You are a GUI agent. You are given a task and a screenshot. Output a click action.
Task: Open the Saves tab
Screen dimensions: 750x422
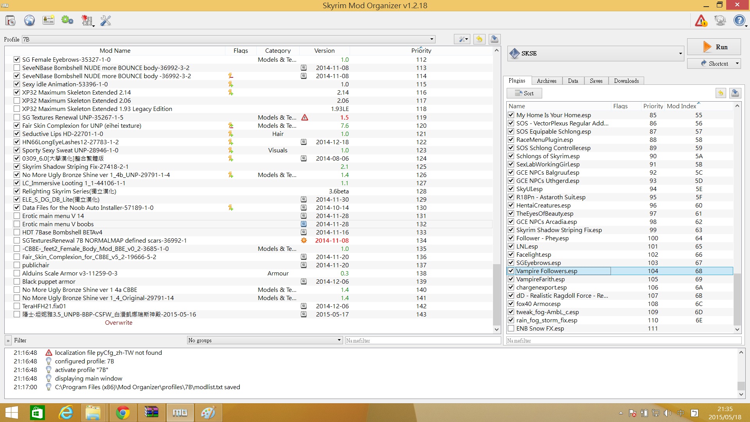click(x=596, y=81)
